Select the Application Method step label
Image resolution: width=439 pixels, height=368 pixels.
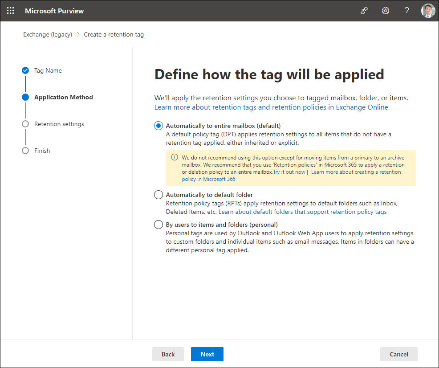(x=64, y=97)
